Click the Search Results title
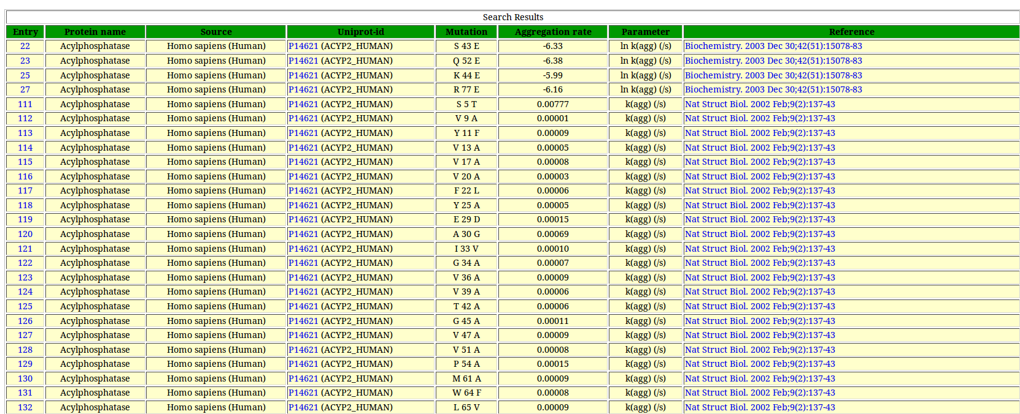This screenshot has height=414, width=1020. (x=513, y=17)
